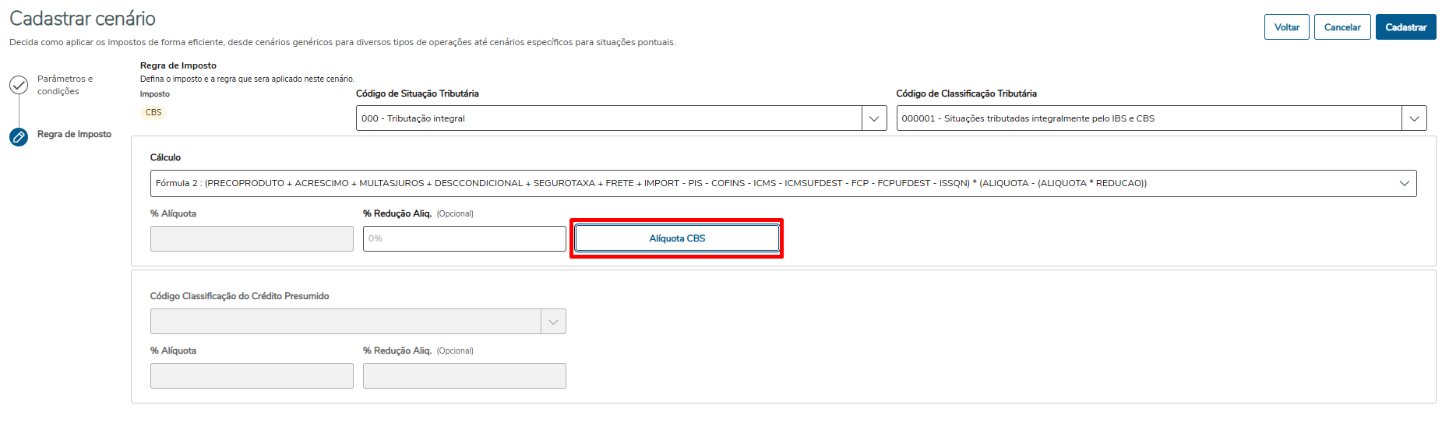Click the Cancelar button
The height and width of the screenshot is (444, 1442).
pos(1342,27)
